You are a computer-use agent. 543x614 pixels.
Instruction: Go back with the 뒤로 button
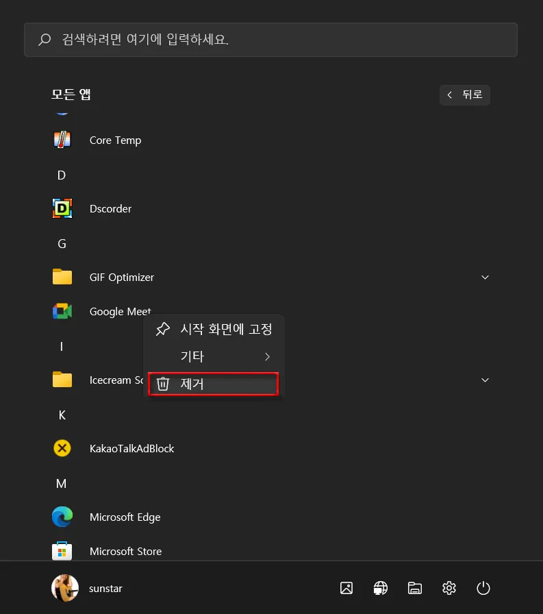pos(465,95)
